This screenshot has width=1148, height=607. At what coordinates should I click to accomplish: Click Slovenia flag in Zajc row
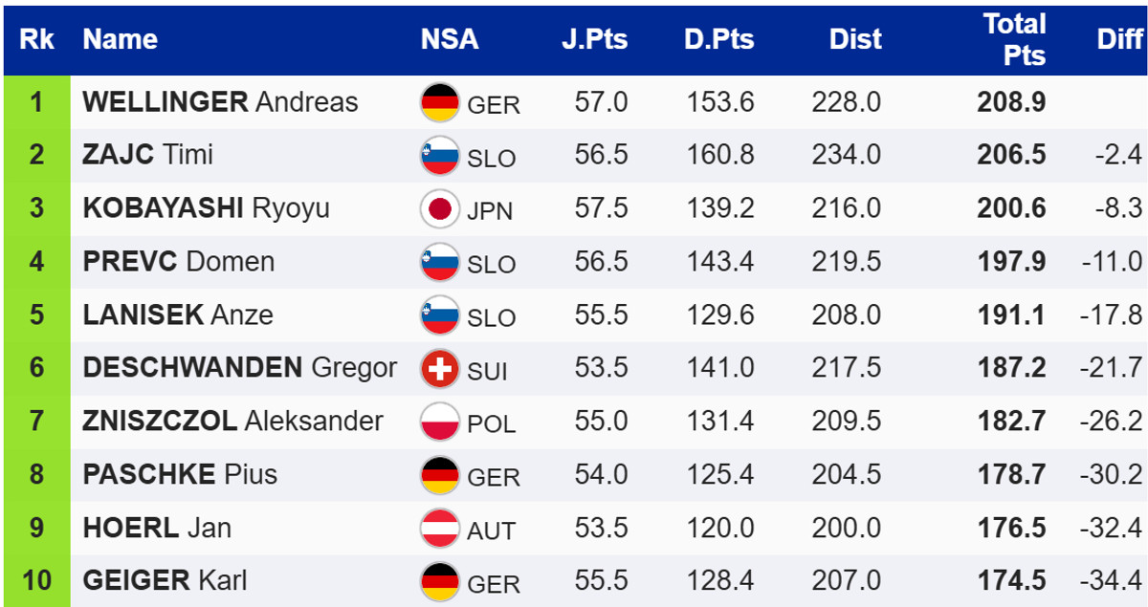[x=440, y=157]
